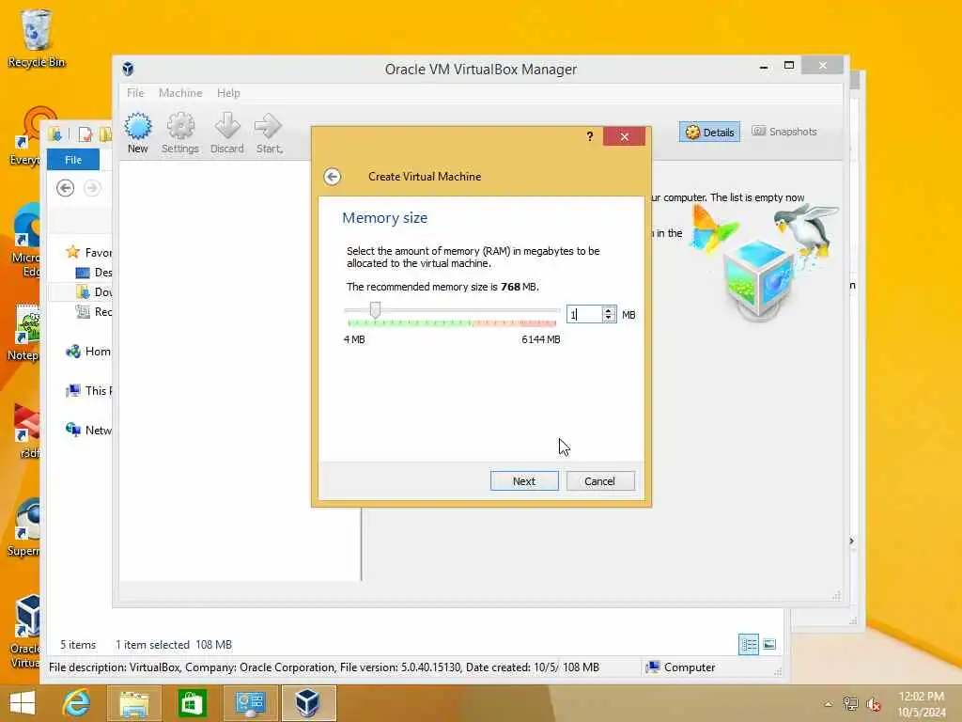Viewport: 962px width, 722px height.
Task: Select Recent places in Explorer sidebar
Action: point(93,312)
